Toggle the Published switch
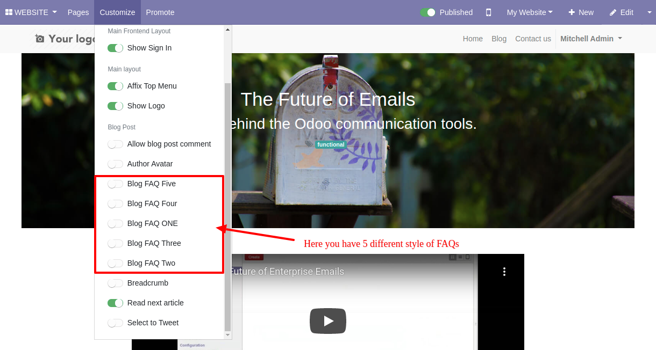 428,12
